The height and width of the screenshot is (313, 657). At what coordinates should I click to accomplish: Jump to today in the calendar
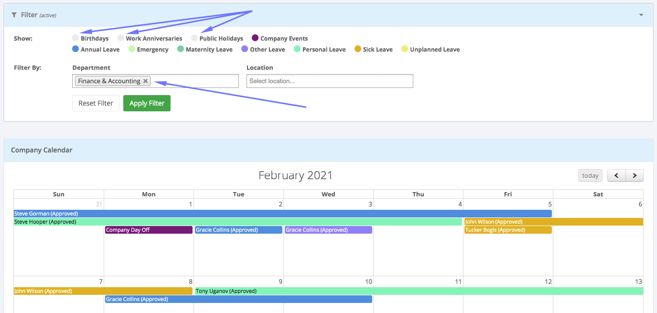[x=590, y=175]
